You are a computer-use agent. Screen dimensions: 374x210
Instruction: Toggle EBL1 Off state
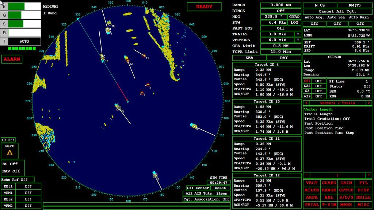coord(28,186)
